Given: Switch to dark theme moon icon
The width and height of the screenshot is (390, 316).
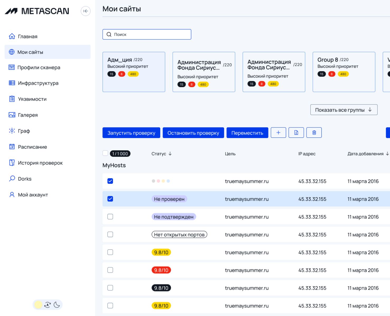Looking at the screenshot, I should [x=57, y=305].
